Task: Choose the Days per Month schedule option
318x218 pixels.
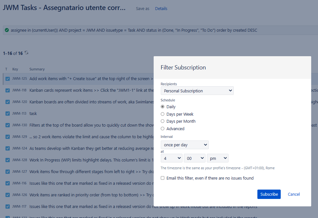Action: pyautogui.click(x=162, y=121)
